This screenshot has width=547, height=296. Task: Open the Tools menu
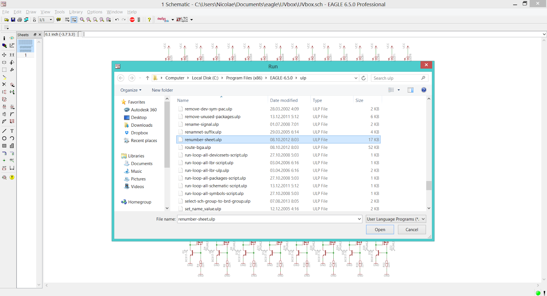tap(59, 12)
